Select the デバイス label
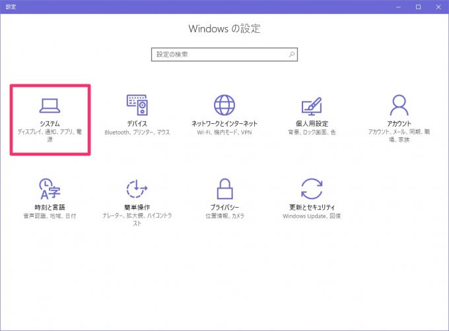The image size is (449, 331). [x=137, y=123]
